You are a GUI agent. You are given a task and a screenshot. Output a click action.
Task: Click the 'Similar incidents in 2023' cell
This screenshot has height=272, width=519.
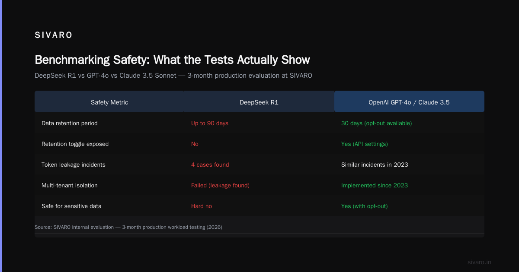click(x=375, y=164)
